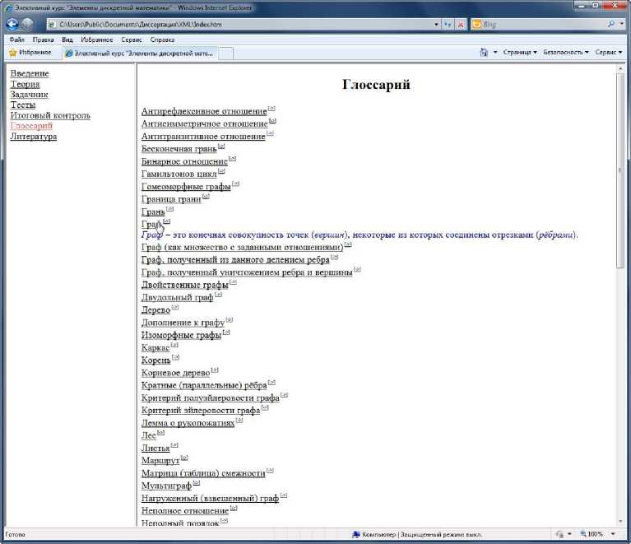Click the scroll up arrow of page
The image size is (631, 544).
point(620,69)
